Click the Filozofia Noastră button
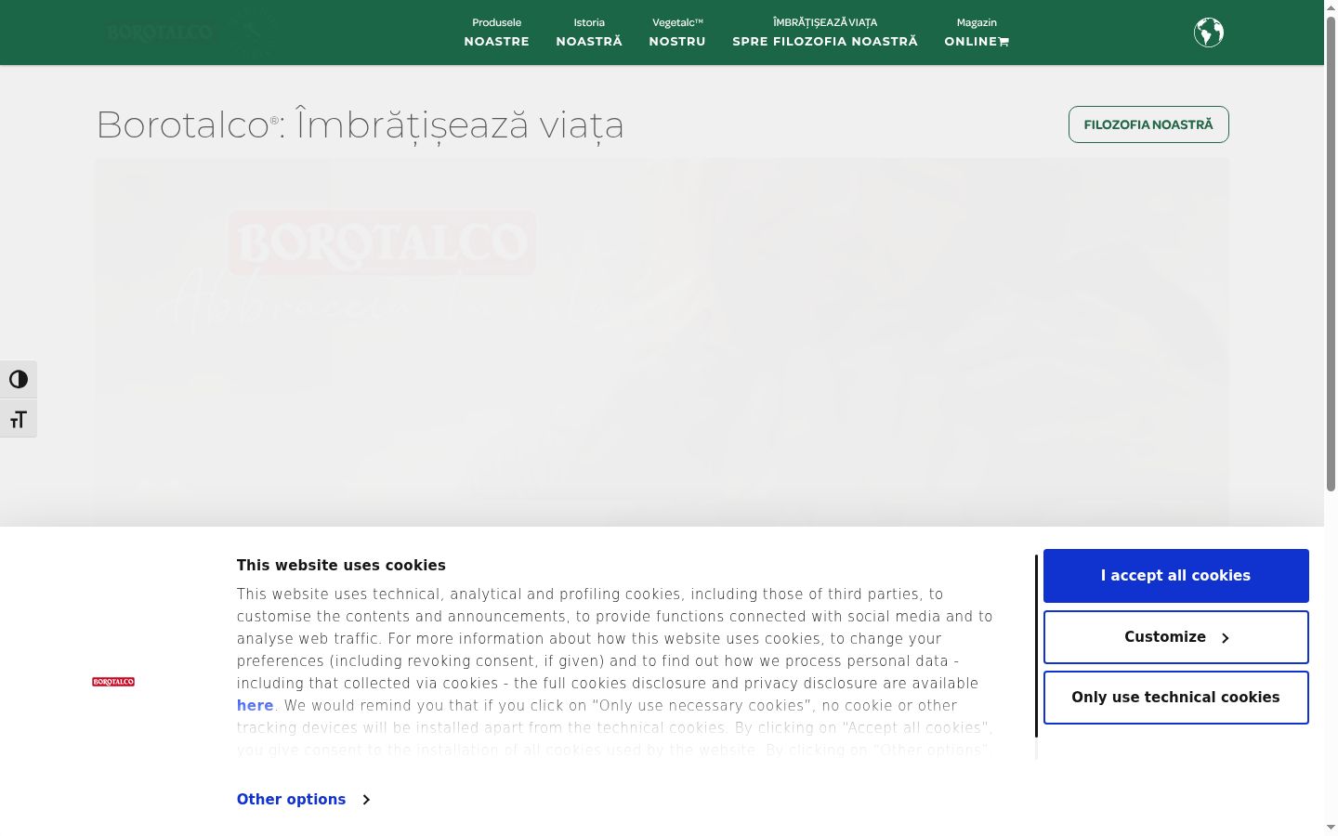Image resolution: width=1338 pixels, height=836 pixels. (x=1148, y=124)
